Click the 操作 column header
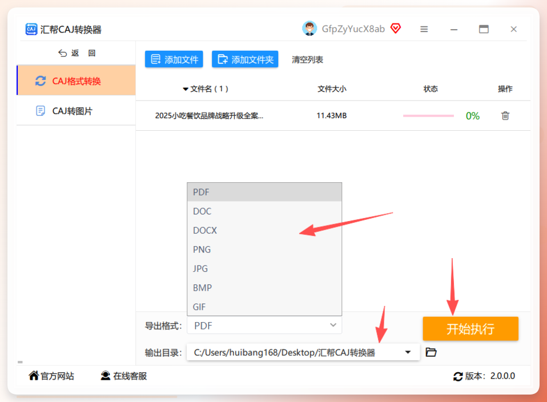This screenshot has width=547, height=402. [505, 89]
